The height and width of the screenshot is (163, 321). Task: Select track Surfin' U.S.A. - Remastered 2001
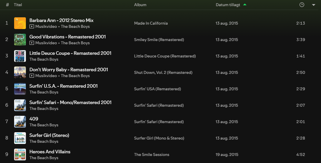pyautogui.click(x=64, y=86)
